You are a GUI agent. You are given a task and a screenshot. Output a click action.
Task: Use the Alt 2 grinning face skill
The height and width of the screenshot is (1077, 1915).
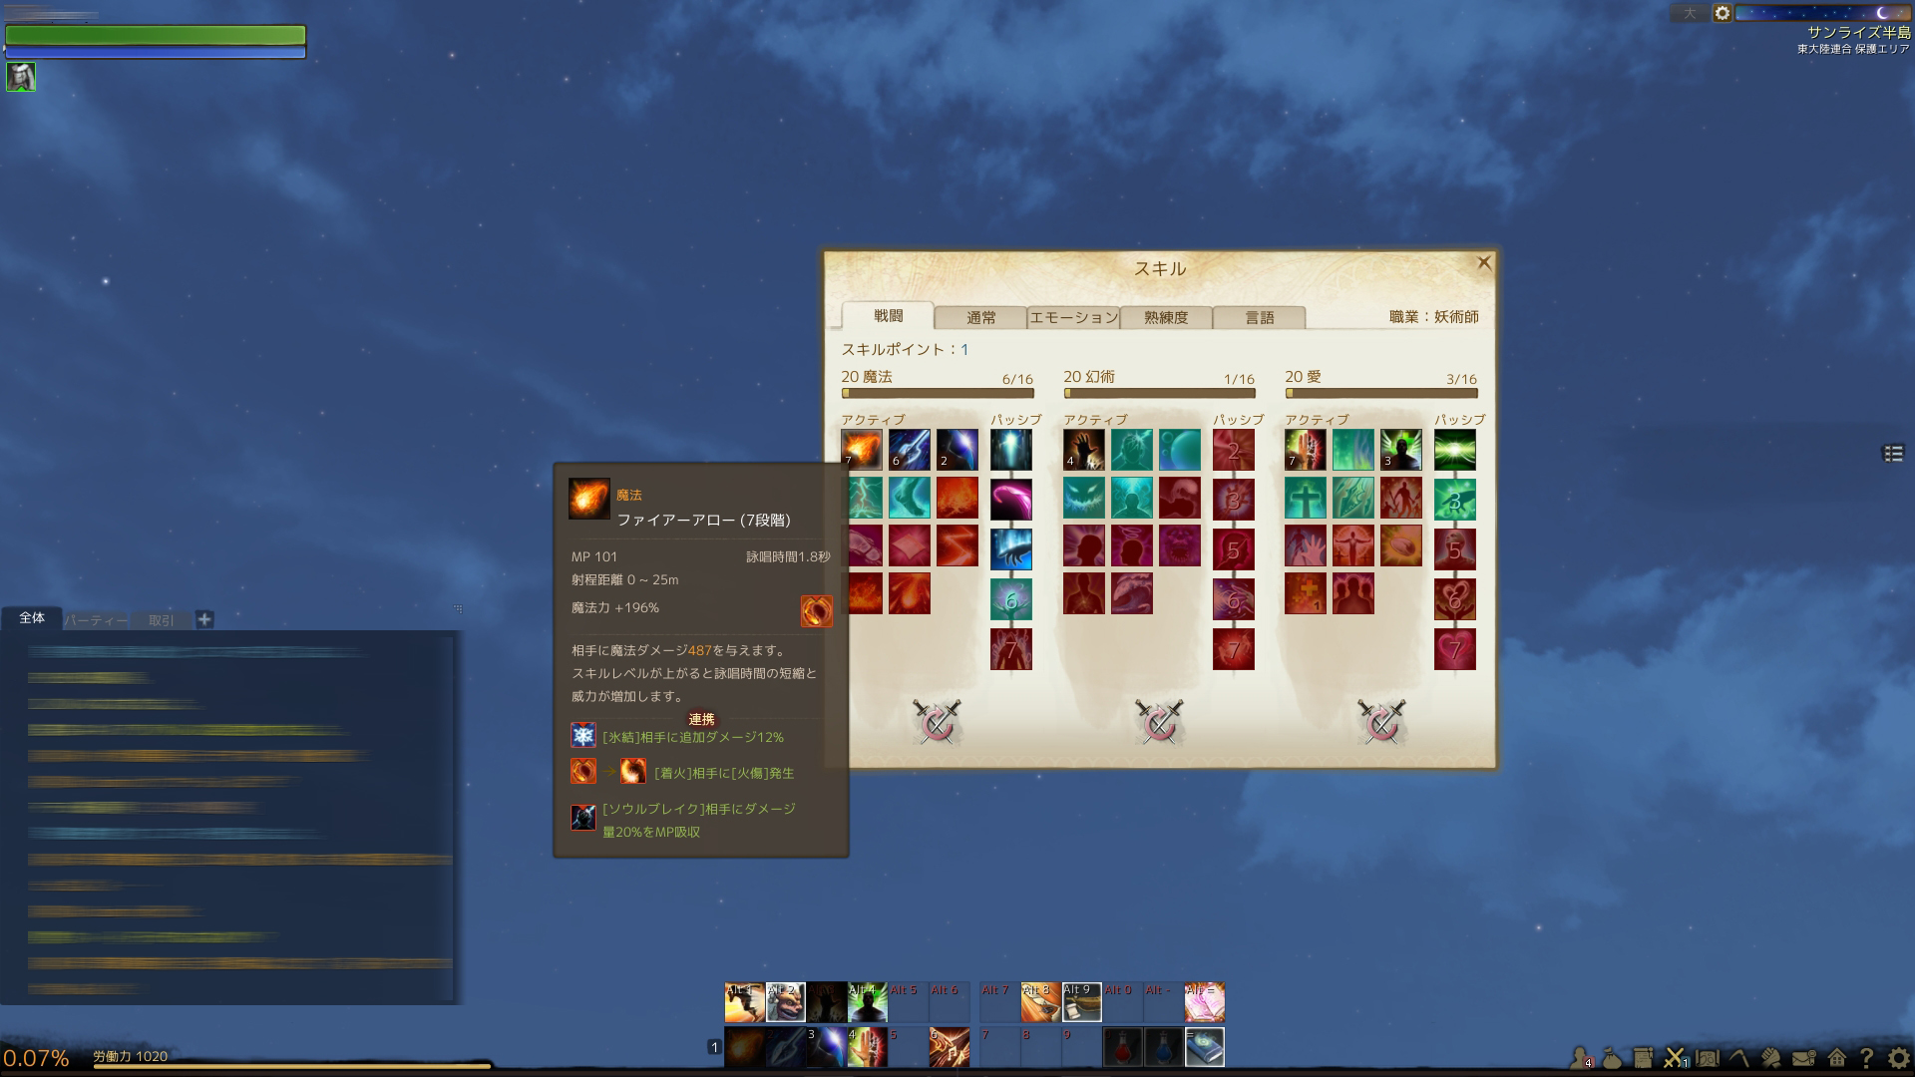[786, 1002]
